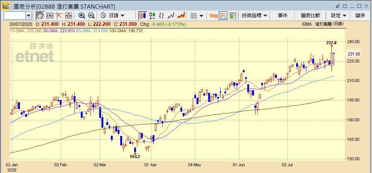This screenshot has height=173, width=372.
Task: Click the 150.00 price axis label
Action: coord(354,159)
